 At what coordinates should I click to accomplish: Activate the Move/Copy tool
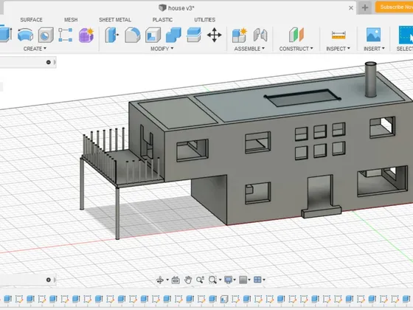pyautogui.click(x=215, y=35)
